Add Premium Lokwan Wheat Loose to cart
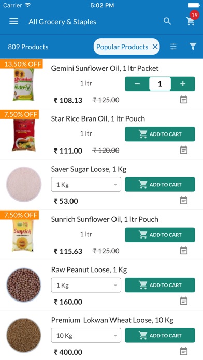This screenshot has height=360, width=203. coord(160,336)
